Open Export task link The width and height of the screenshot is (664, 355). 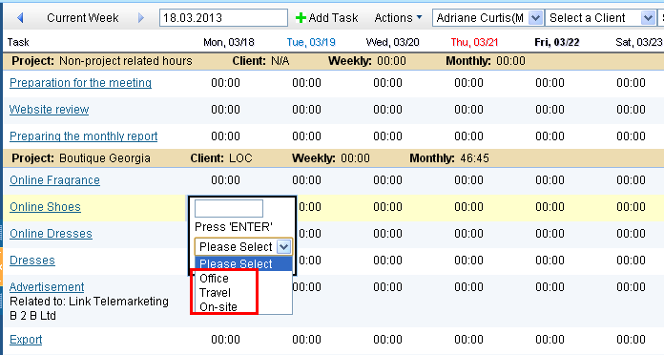[x=26, y=340]
